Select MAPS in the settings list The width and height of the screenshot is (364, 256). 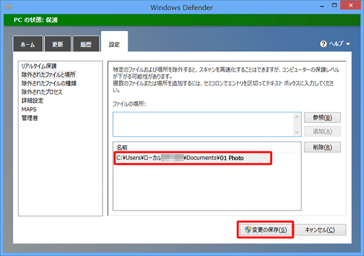click(29, 109)
